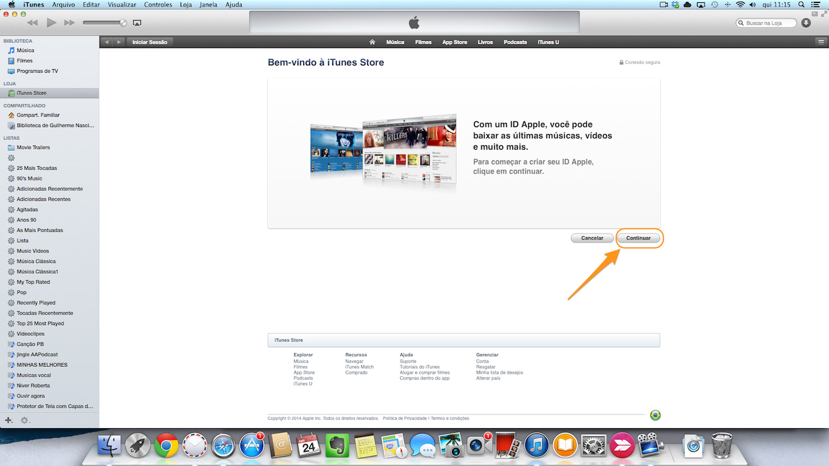829x466 pixels.
Task: Open the Filmes store tab
Action: click(423, 42)
